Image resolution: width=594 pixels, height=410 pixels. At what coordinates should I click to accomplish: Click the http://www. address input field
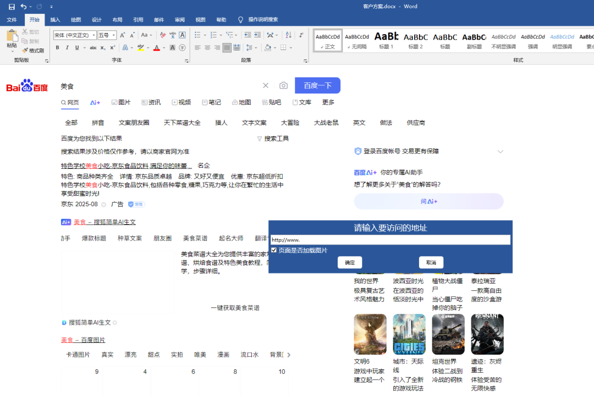(x=390, y=240)
